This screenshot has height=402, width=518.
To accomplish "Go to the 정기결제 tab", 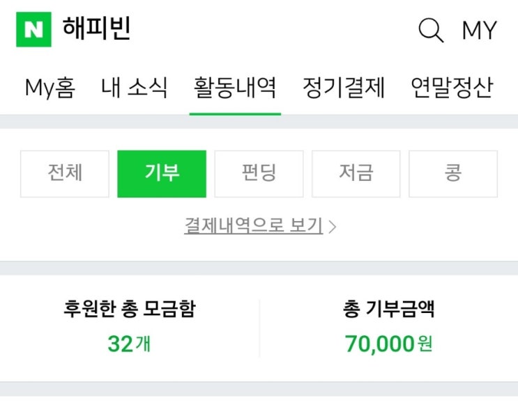I will [x=344, y=88].
